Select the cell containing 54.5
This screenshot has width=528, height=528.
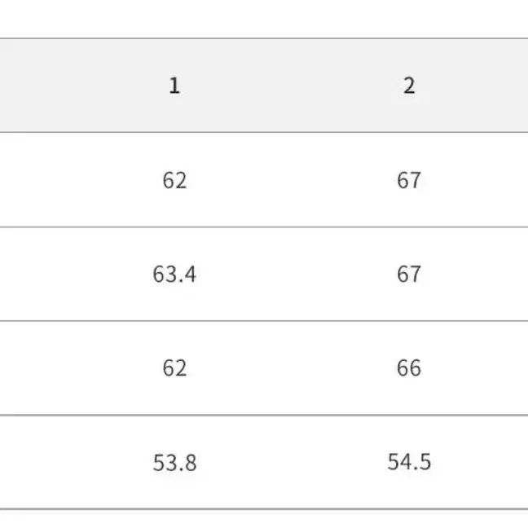pyautogui.click(x=409, y=462)
